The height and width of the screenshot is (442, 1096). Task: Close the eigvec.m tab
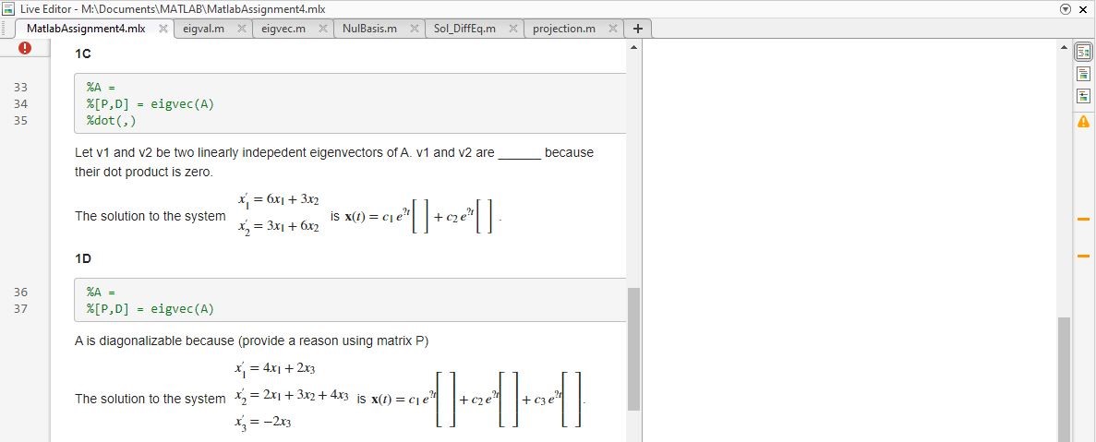[323, 29]
